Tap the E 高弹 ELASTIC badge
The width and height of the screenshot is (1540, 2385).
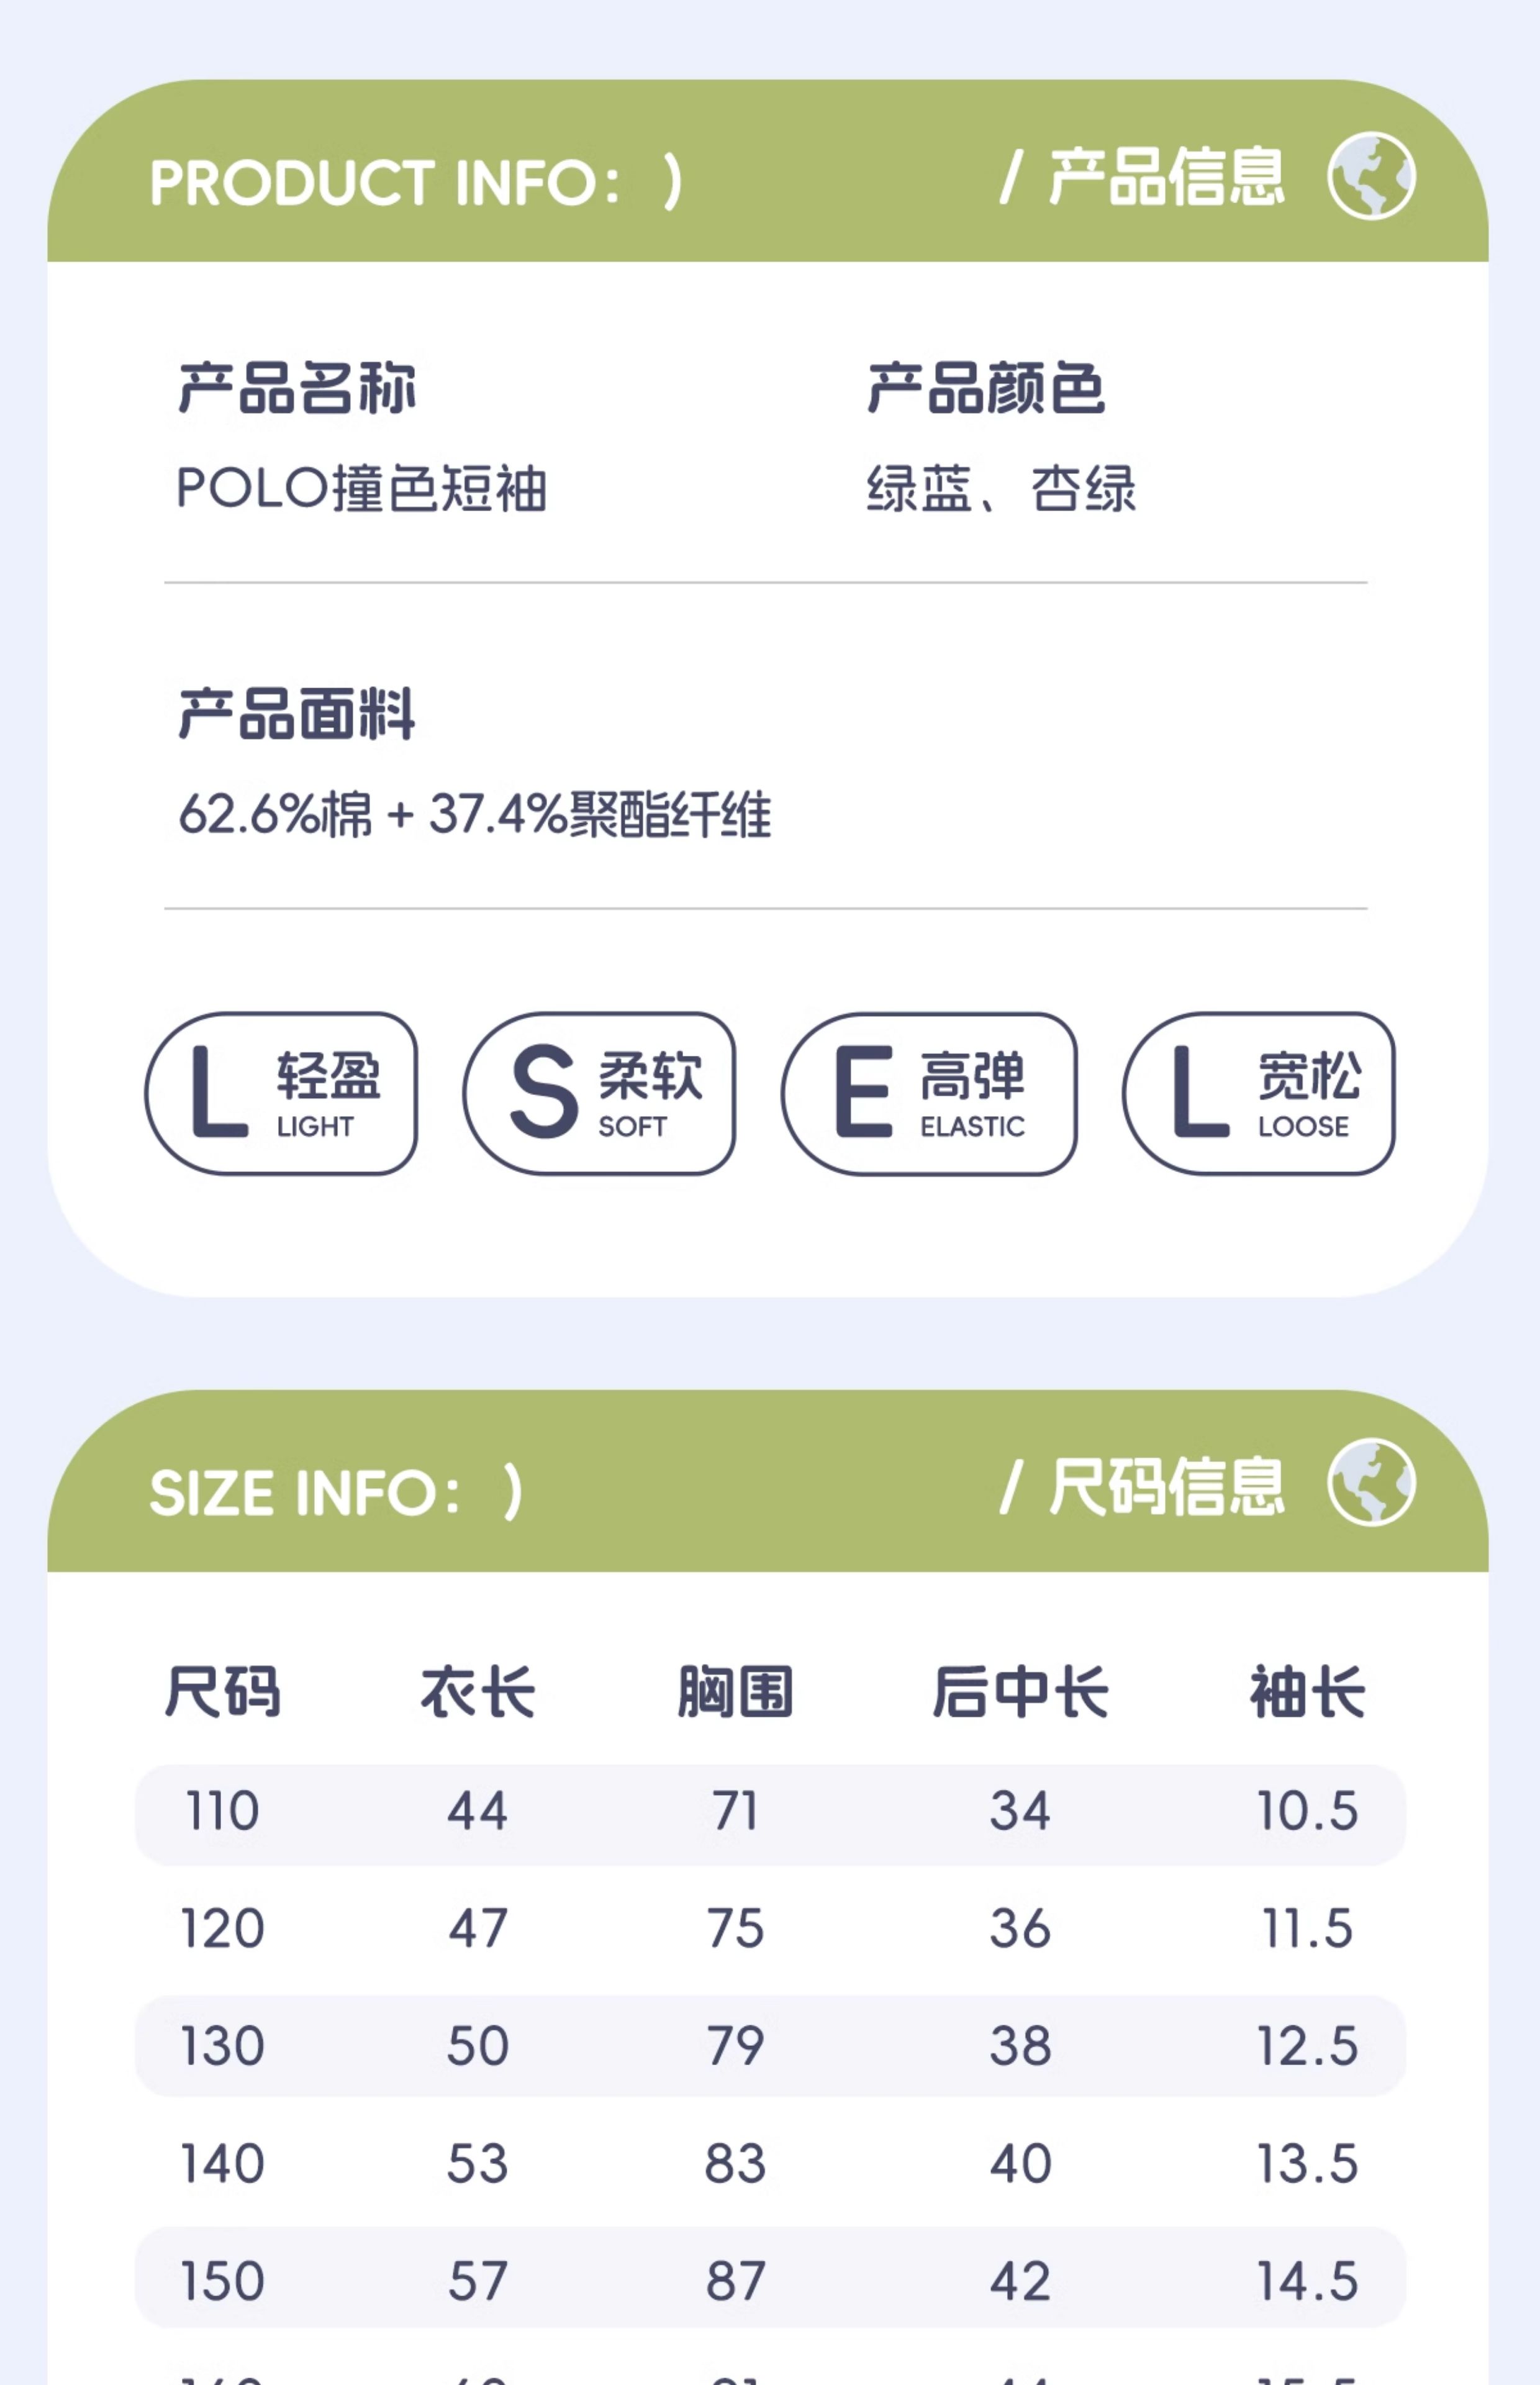click(929, 1093)
